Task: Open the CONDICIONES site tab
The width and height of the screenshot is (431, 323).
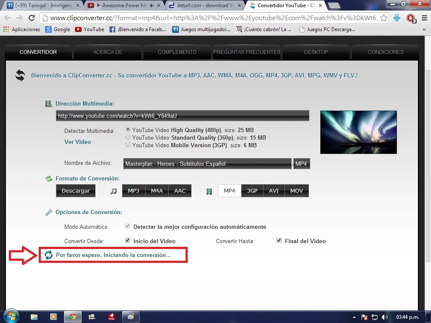Action: (x=386, y=52)
